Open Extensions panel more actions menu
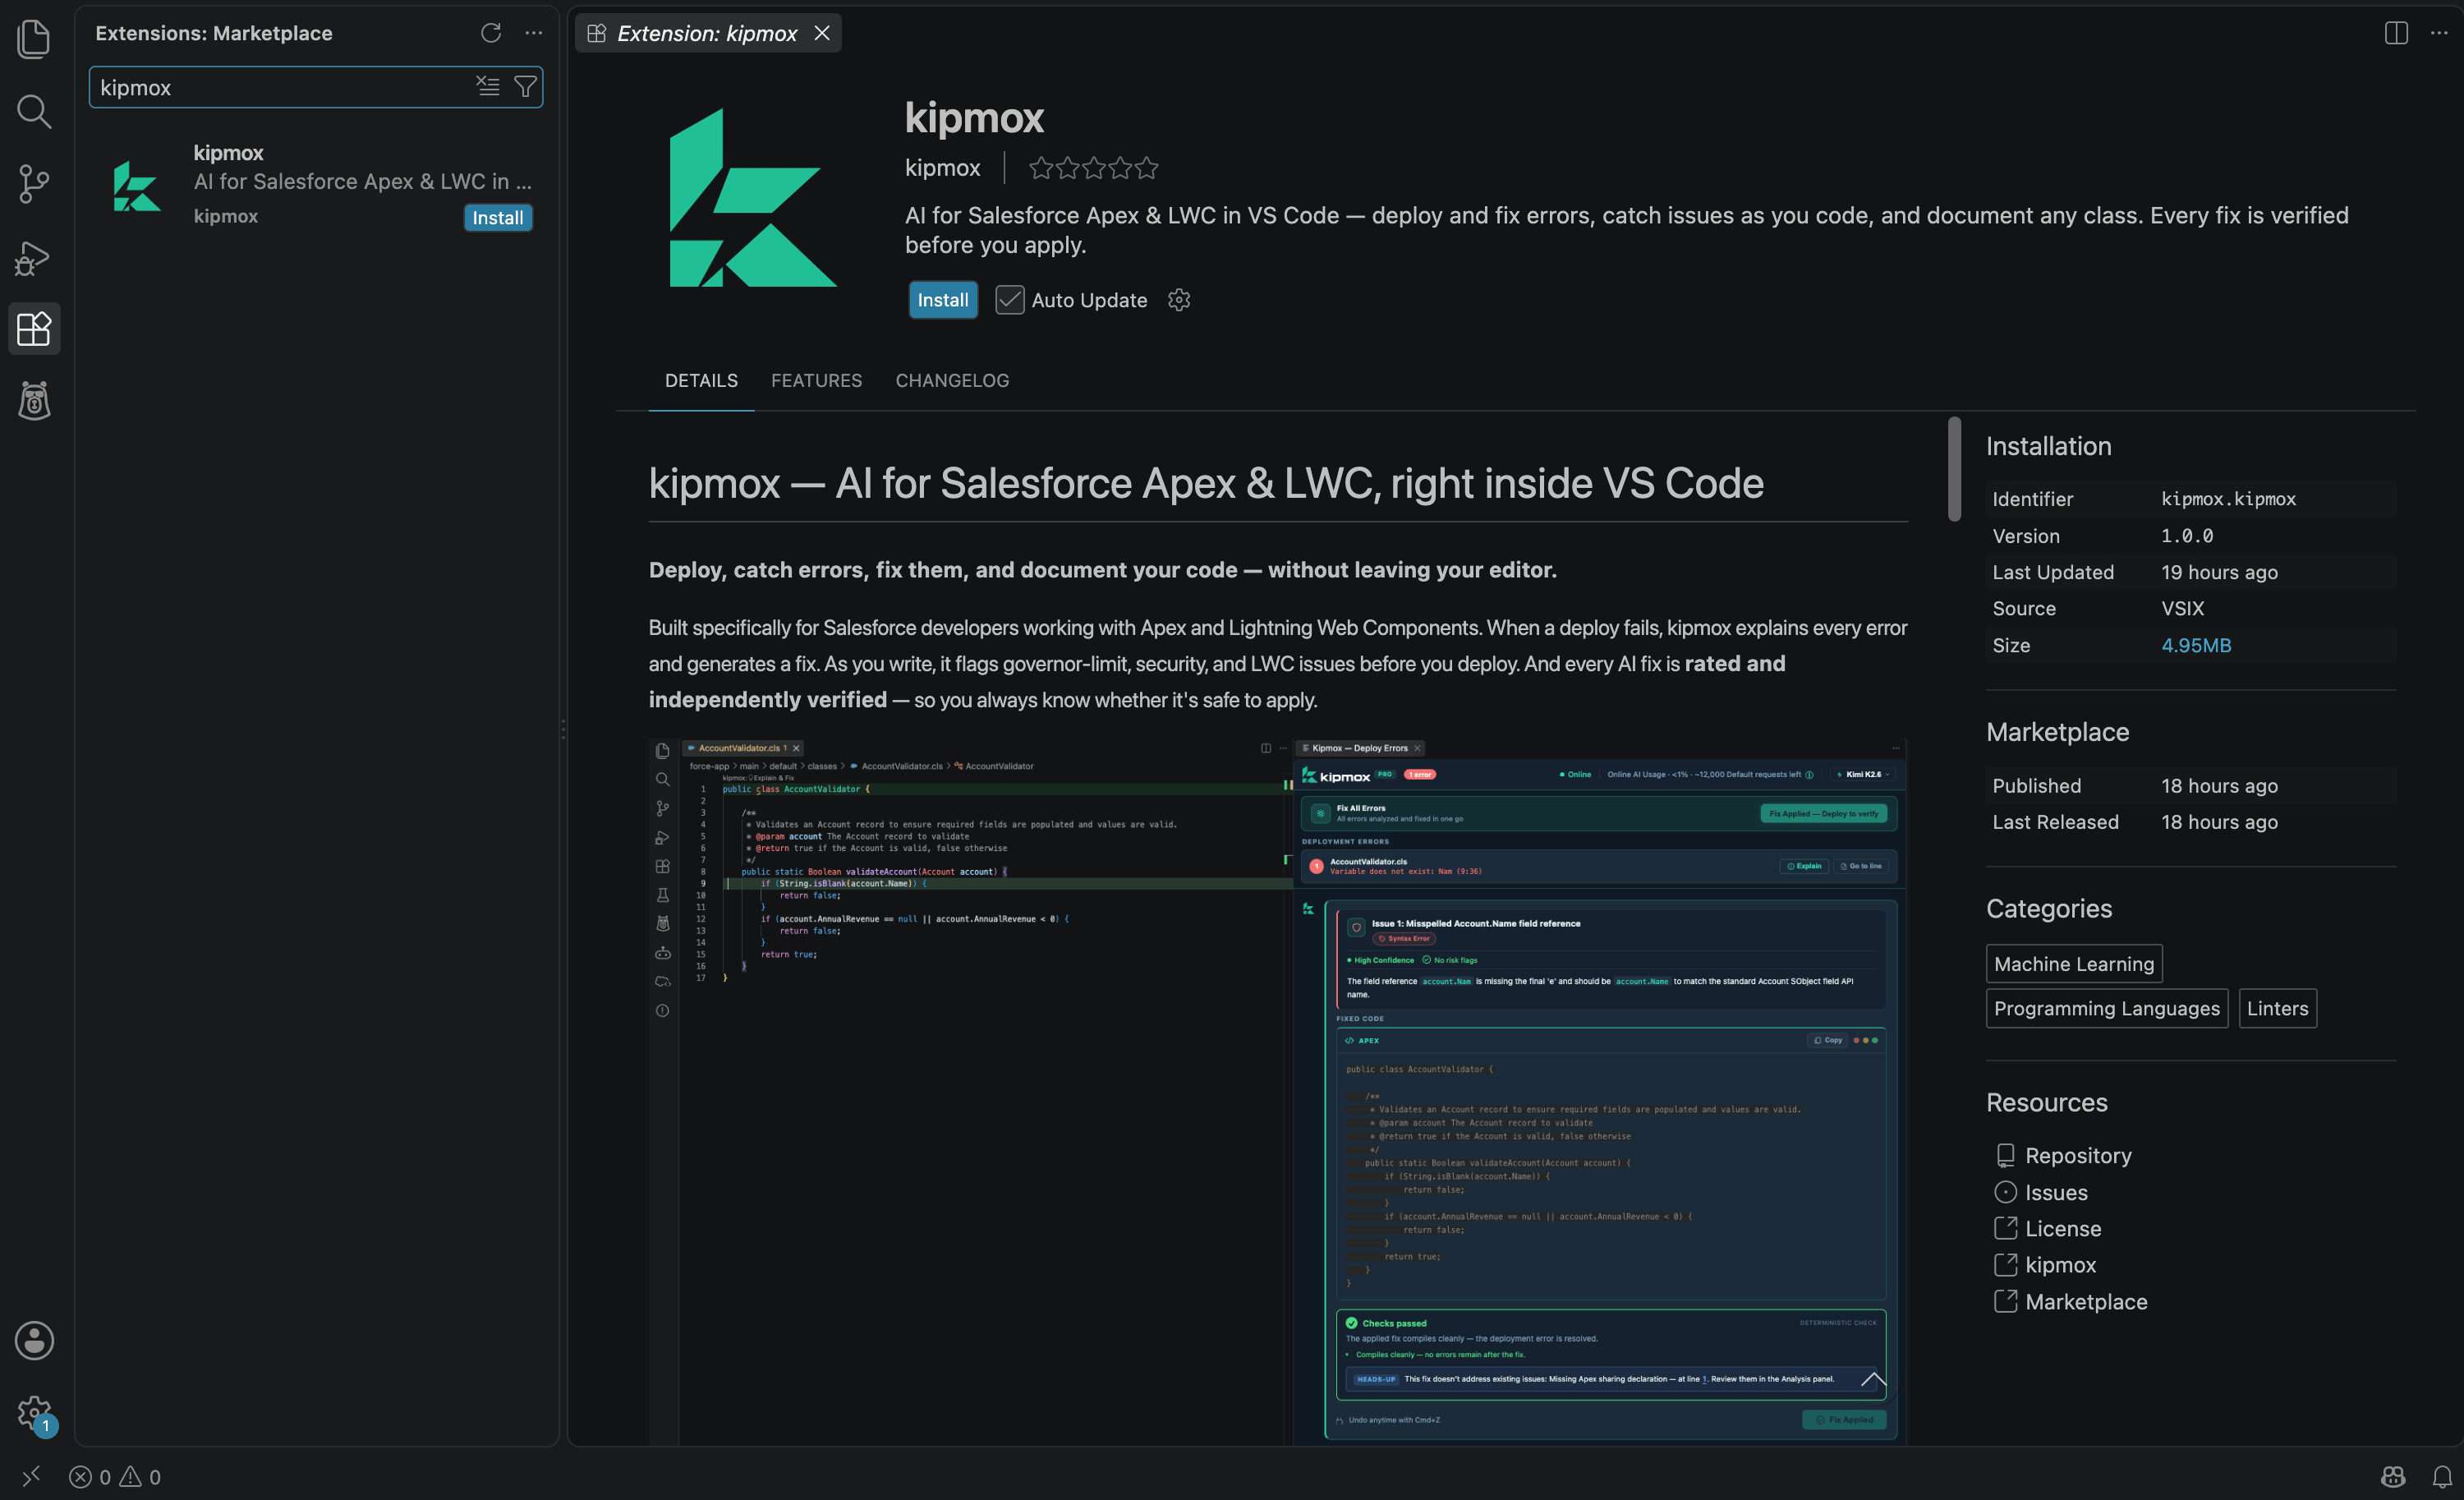 click(x=534, y=33)
